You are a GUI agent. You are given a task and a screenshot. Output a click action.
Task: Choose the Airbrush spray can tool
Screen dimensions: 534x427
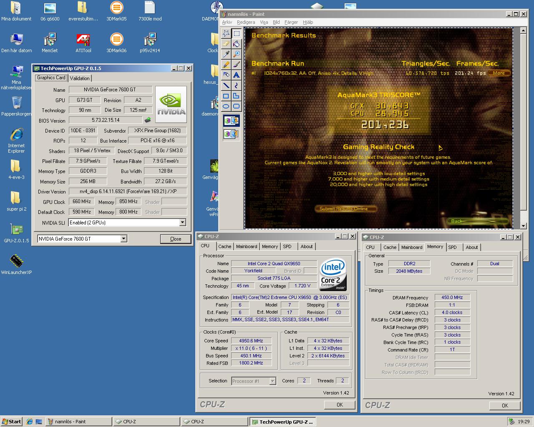(226, 75)
